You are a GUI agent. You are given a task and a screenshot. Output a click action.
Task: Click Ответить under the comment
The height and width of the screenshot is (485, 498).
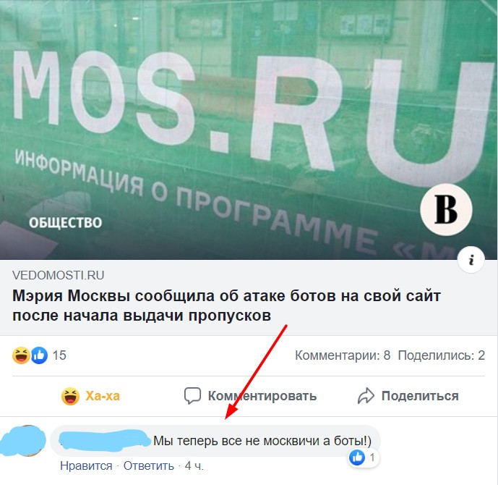(x=149, y=466)
